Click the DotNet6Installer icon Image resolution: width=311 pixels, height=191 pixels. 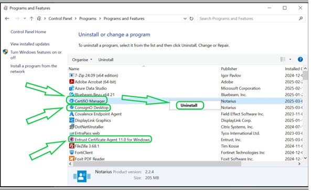coord(71,127)
